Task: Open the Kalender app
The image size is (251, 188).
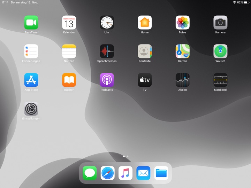Action: [69, 22]
